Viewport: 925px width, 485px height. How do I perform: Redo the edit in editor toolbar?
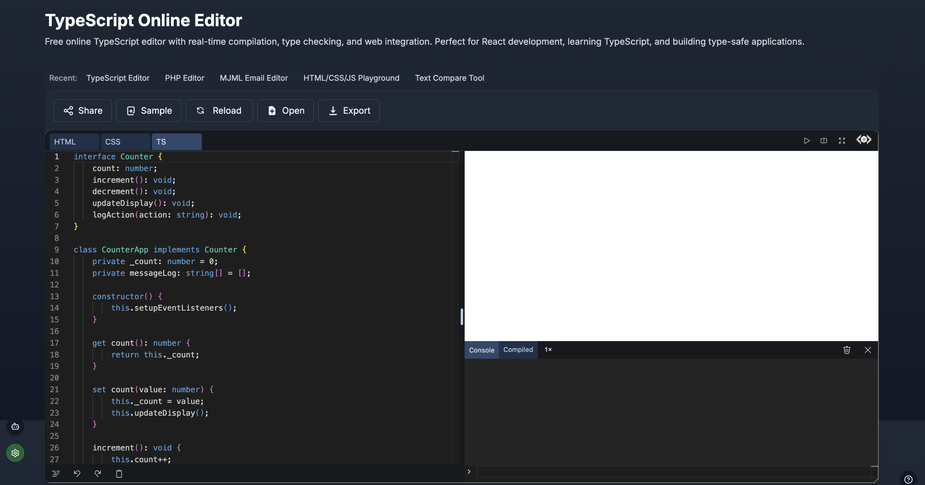click(x=98, y=474)
